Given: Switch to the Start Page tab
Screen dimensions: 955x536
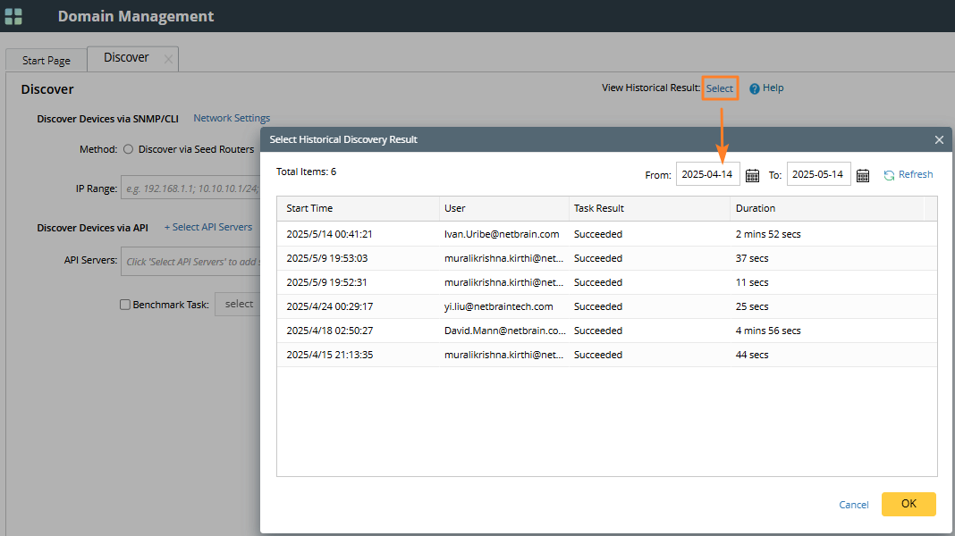Looking at the screenshot, I should (x=46, y=61).
